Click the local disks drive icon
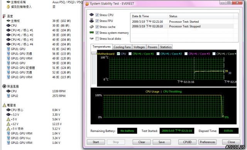Image resolution: width=247 pixels, height=150 pixels. 91,38
